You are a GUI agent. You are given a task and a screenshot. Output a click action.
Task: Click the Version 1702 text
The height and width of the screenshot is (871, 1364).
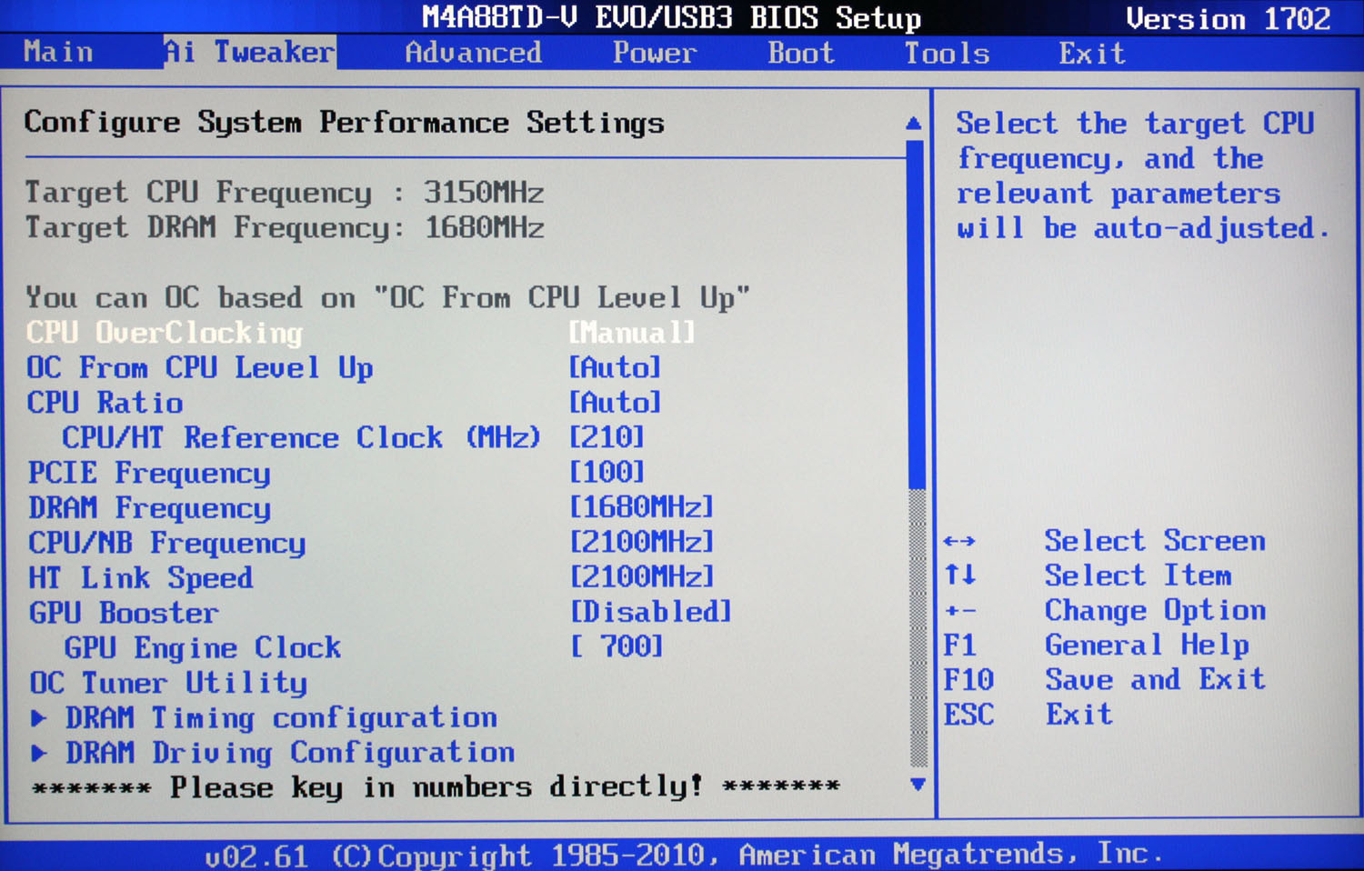(x=1229, y=18)
